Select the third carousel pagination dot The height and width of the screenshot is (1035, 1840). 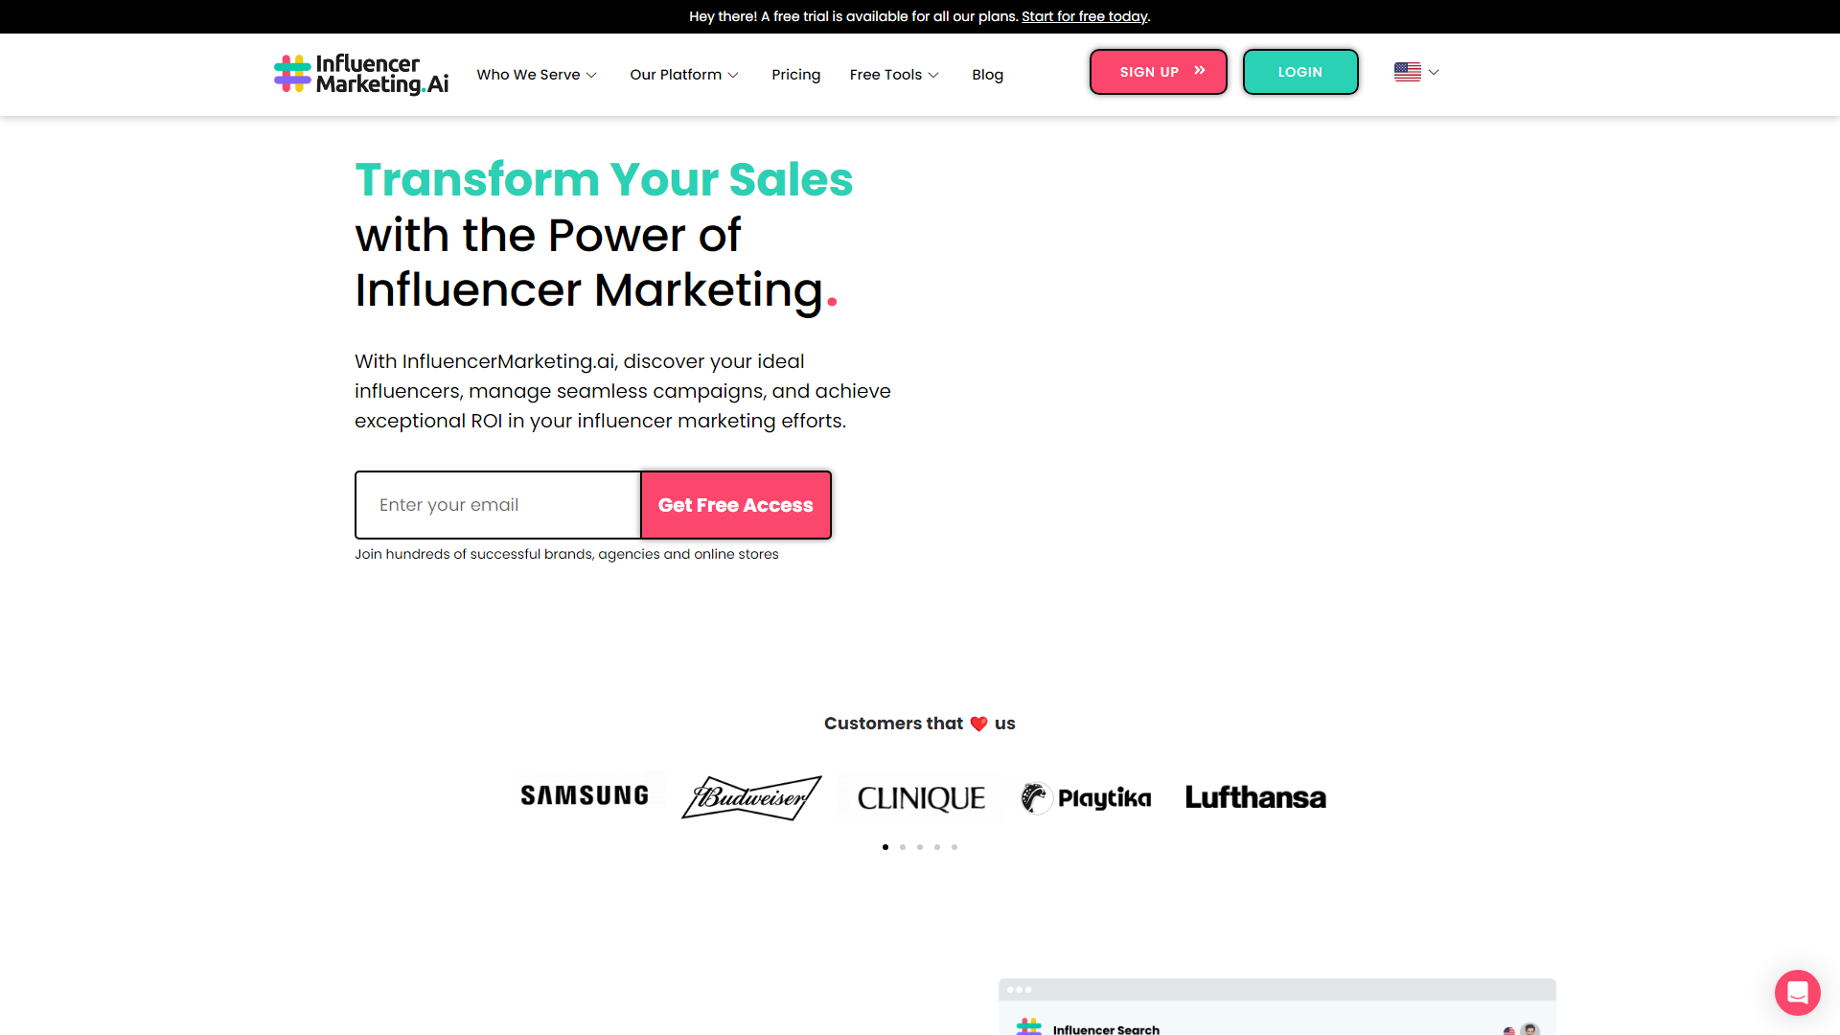[920, 847]
